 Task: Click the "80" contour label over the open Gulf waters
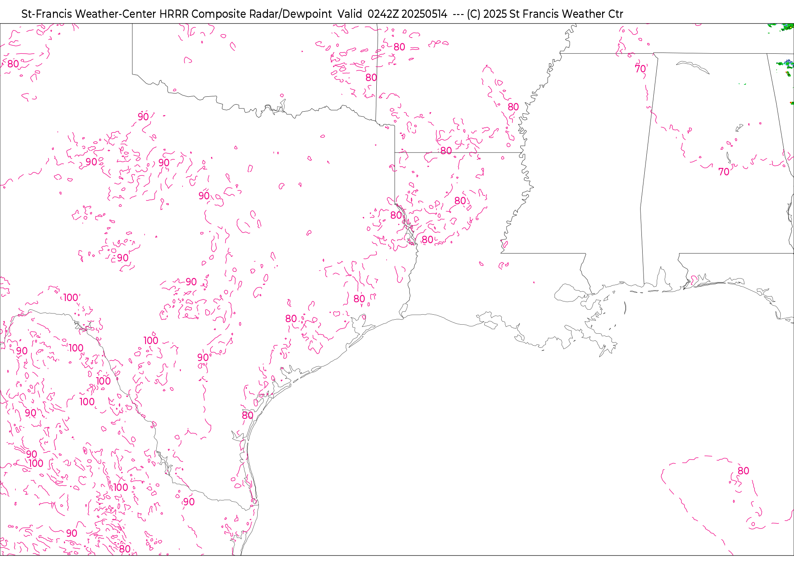pyautogui.click(x=743, y=471)
